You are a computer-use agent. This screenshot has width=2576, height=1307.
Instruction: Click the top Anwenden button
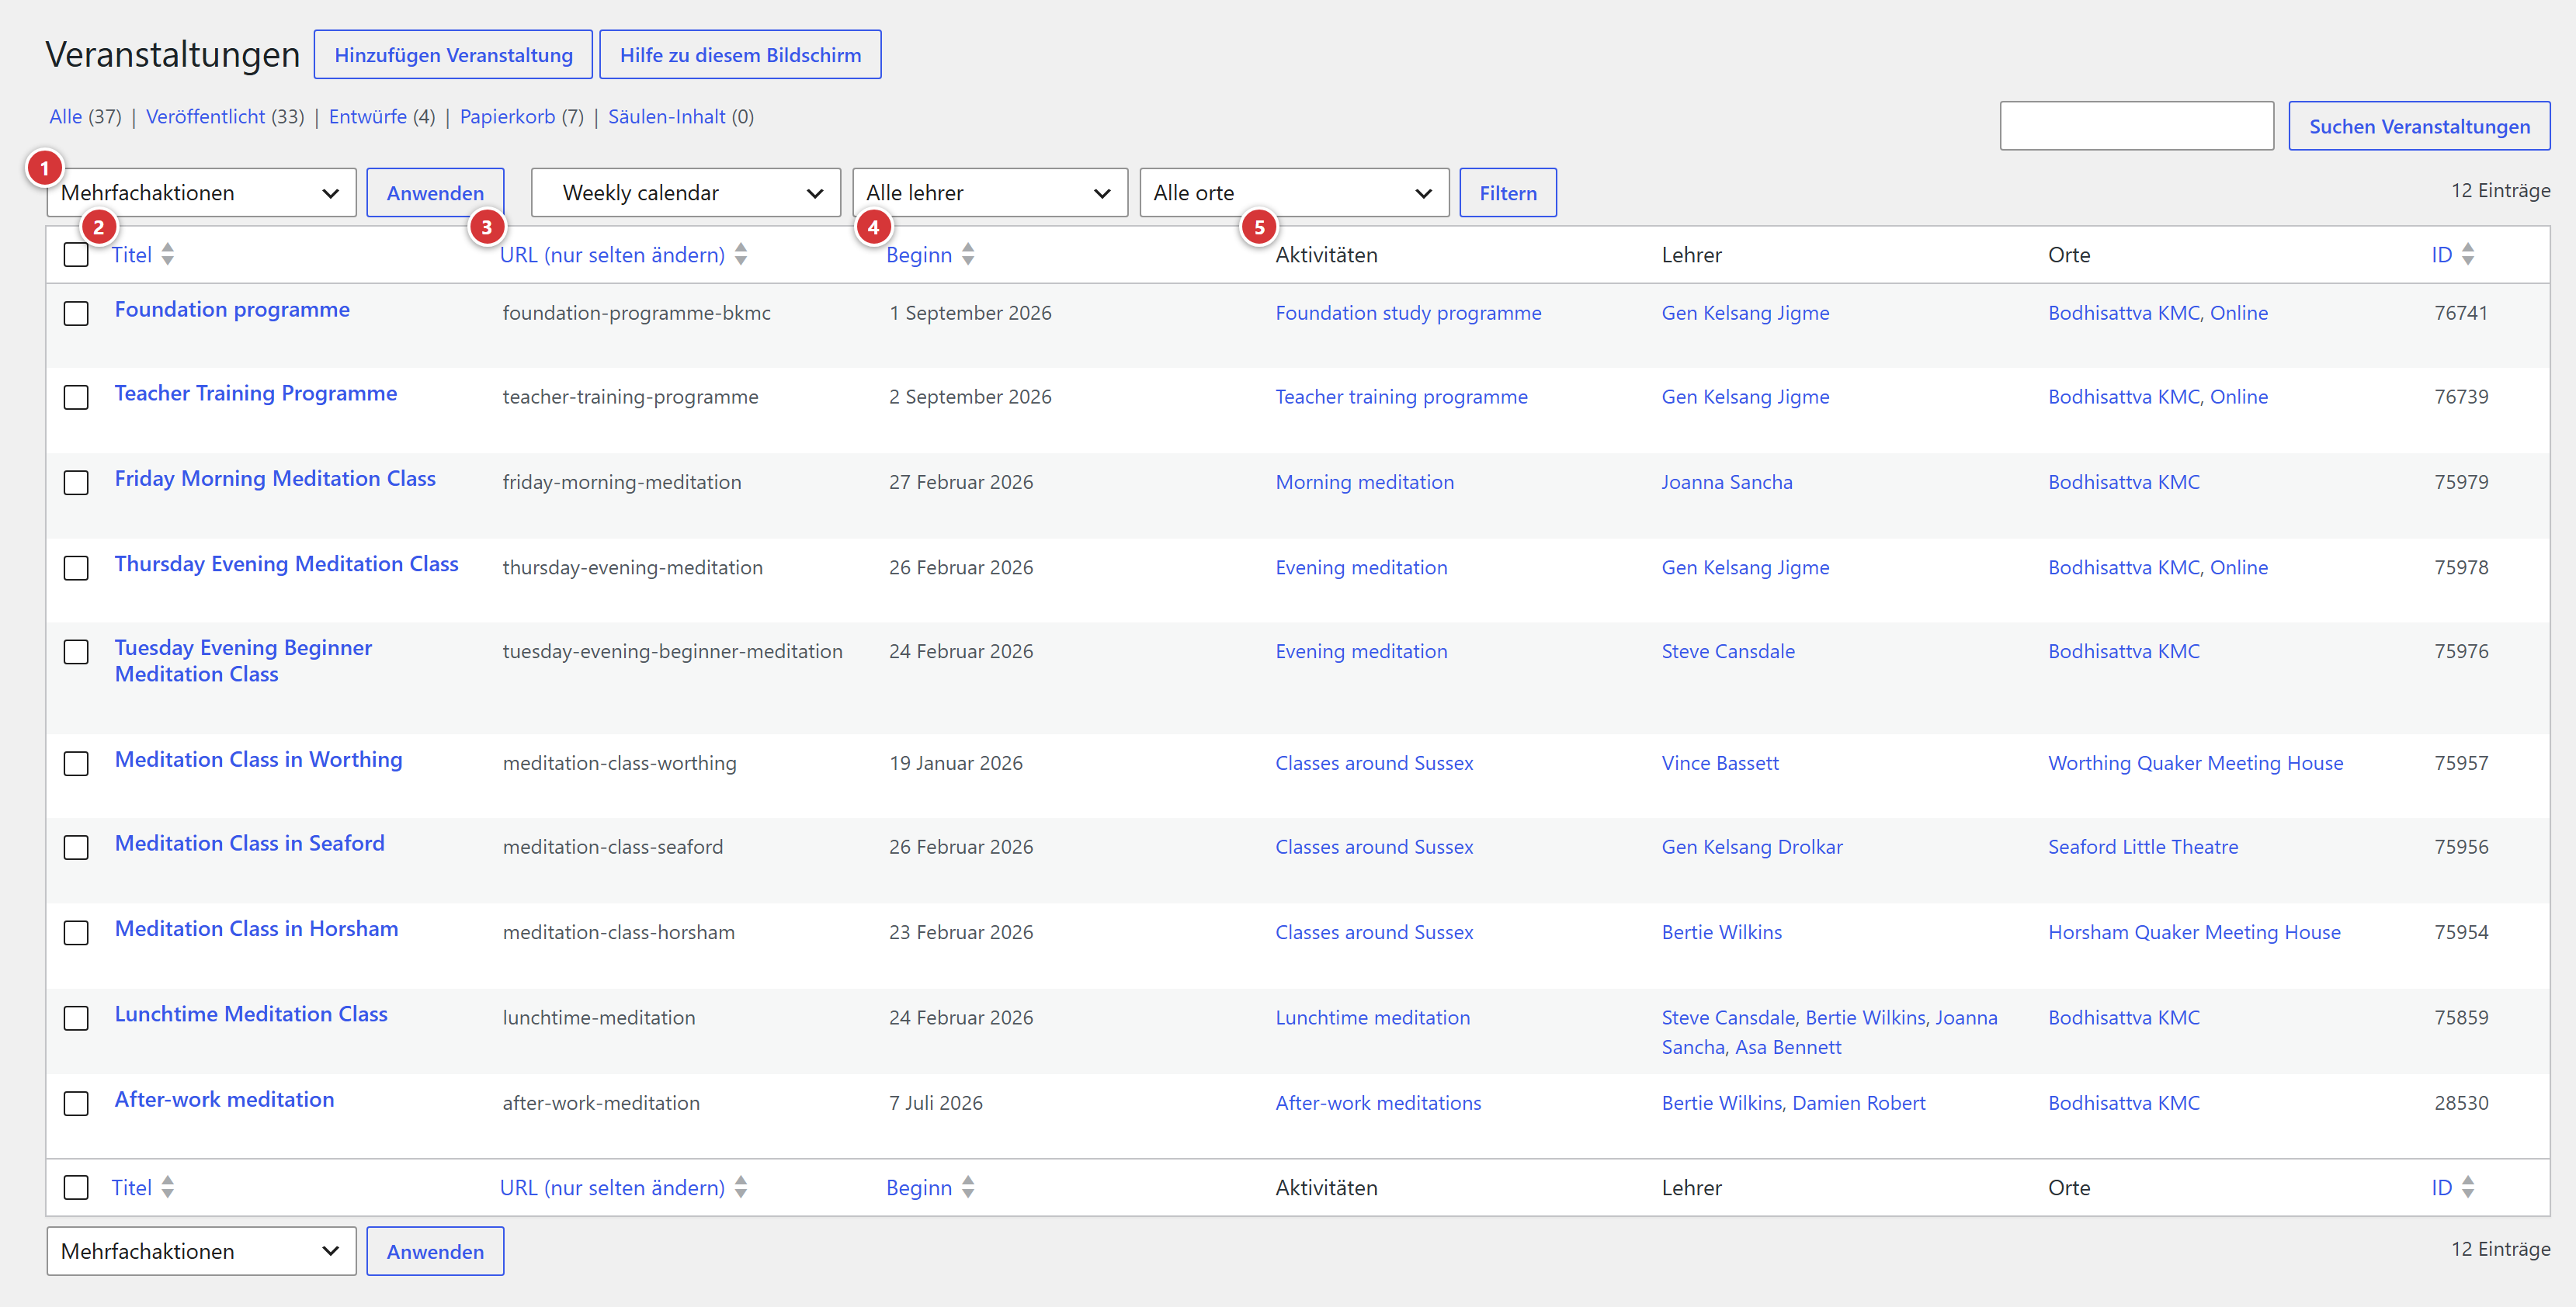(x=435, y=192)
